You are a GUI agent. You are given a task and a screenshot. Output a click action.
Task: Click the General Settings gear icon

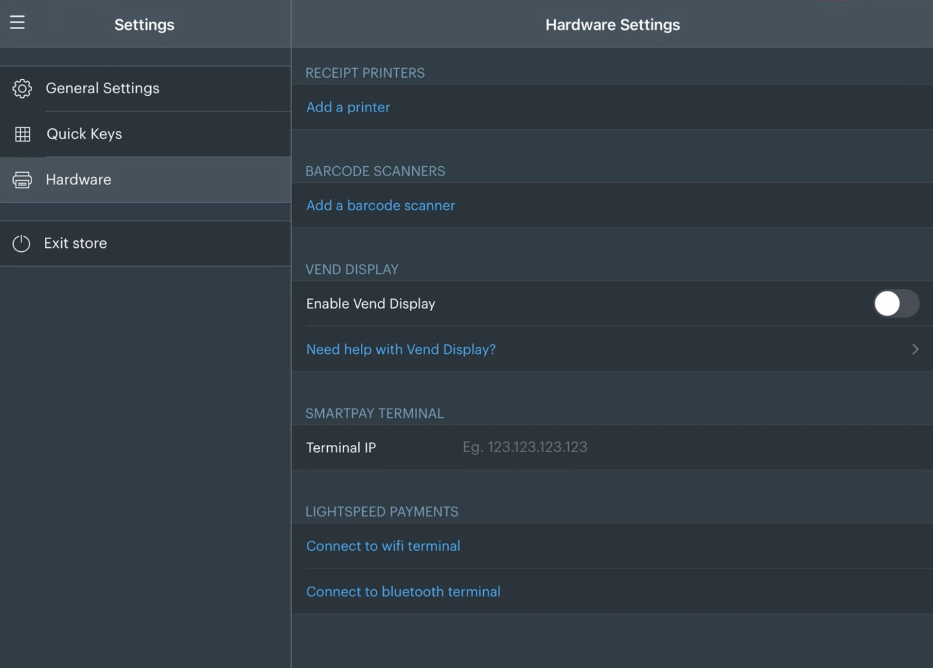coord(22,88)
